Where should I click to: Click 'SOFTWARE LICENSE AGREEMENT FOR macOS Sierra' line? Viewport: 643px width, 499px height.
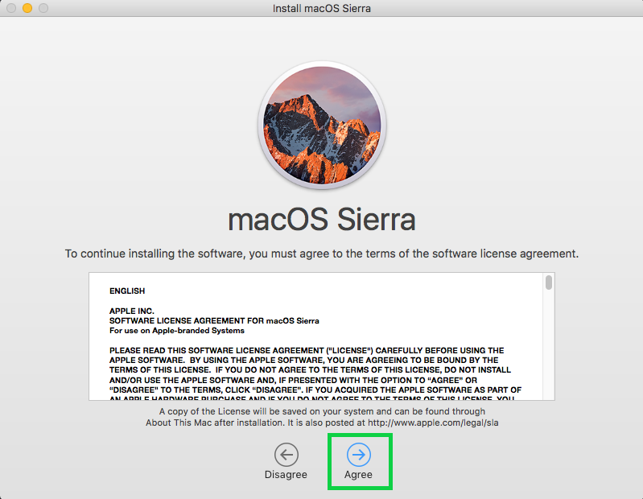pos(214,320)
